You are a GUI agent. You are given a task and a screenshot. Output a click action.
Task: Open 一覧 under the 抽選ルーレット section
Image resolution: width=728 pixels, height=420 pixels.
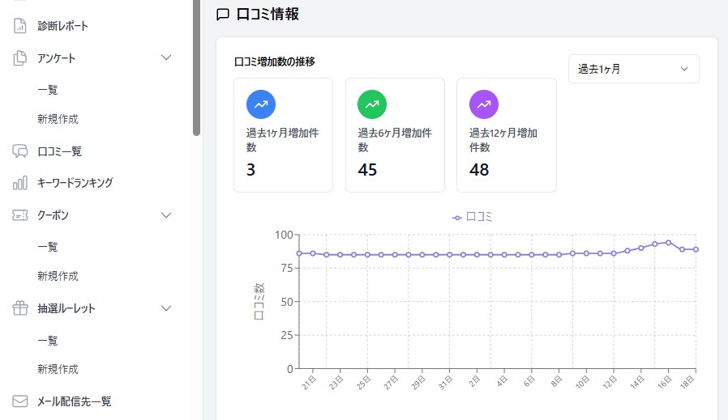(48, 341)
